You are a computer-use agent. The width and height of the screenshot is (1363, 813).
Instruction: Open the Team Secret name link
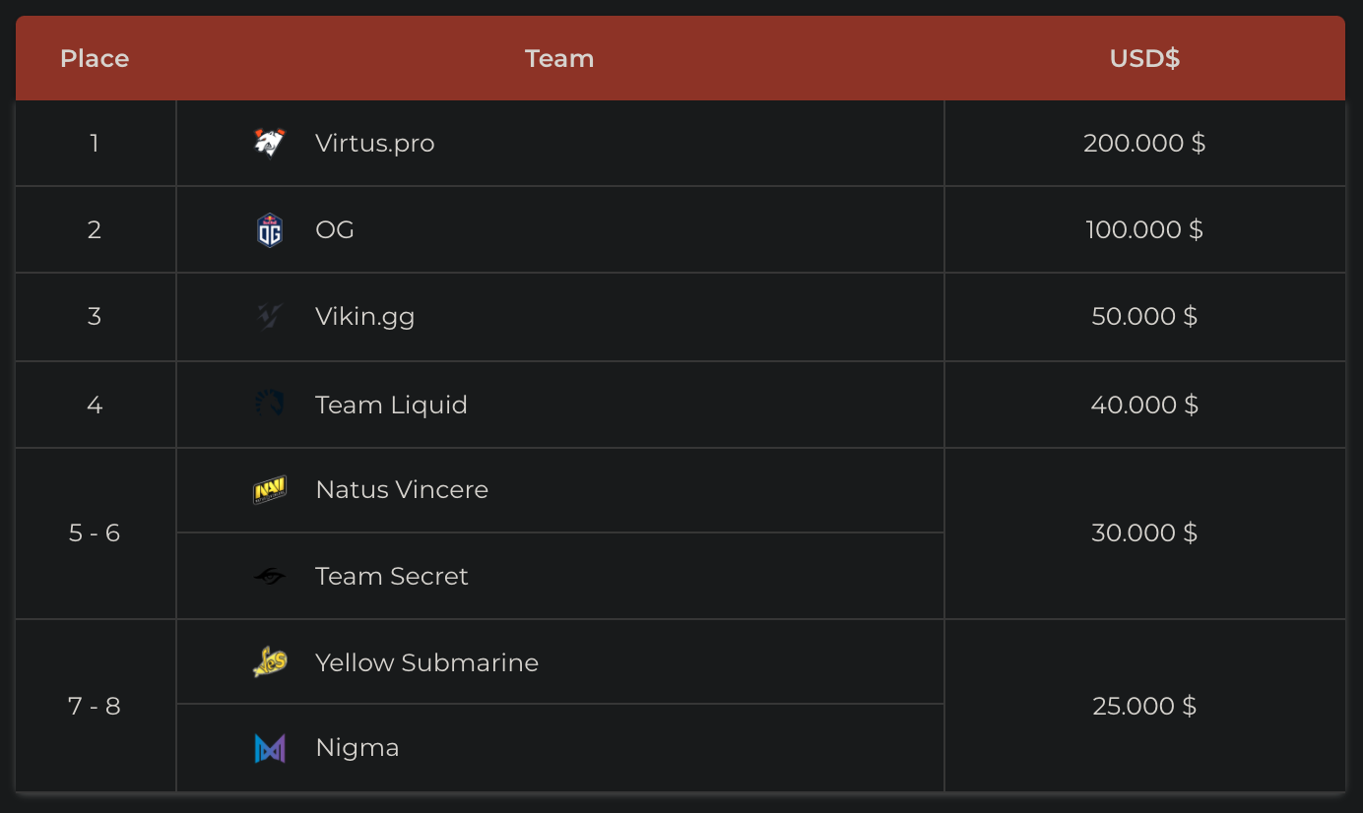(391, 576)
